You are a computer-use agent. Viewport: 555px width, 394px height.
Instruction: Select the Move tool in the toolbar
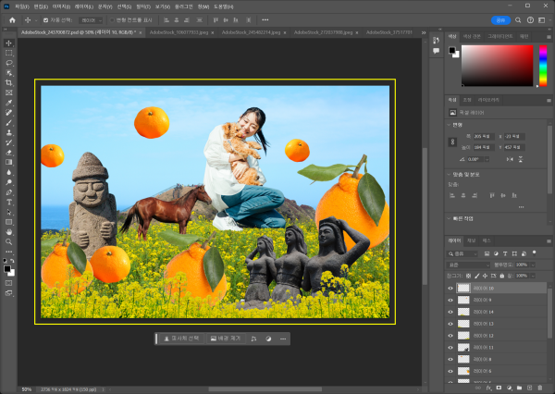(x=9, y=43)
